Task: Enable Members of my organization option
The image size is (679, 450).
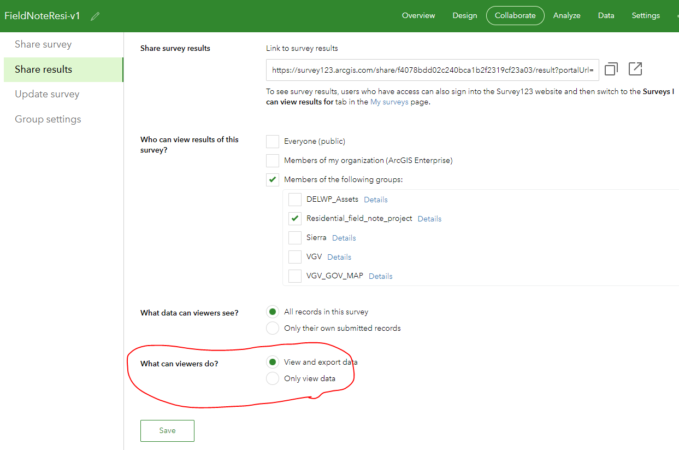Action: click(272, 160)
